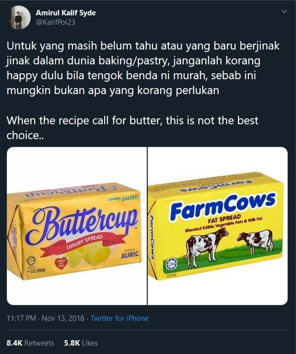This screenshot has height=354, width=296.
Task: Visit the @KalifPoi23 handle link
Action: pyautogui.click(x=56, y=22)
